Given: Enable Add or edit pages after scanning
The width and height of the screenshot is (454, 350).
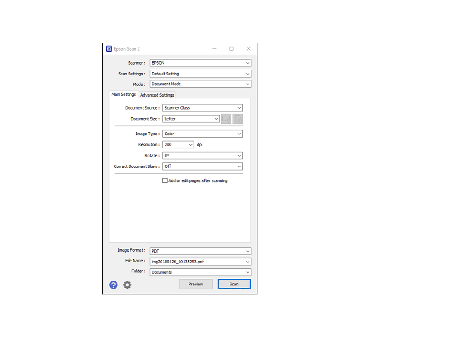Looking at the screenshot, I should 165,181.
